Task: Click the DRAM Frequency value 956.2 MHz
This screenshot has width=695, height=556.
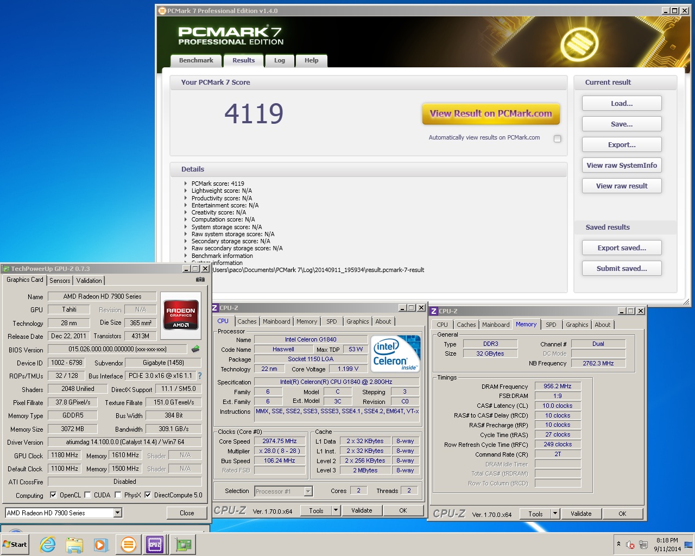Action: (558, 386)
